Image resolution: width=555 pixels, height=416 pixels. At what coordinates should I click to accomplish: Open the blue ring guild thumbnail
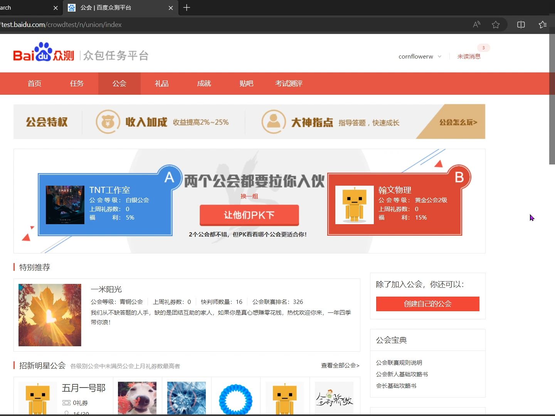pos(235,398)
